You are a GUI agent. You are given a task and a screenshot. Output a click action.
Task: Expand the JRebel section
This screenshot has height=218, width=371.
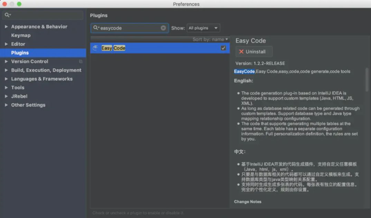[6, 96]
